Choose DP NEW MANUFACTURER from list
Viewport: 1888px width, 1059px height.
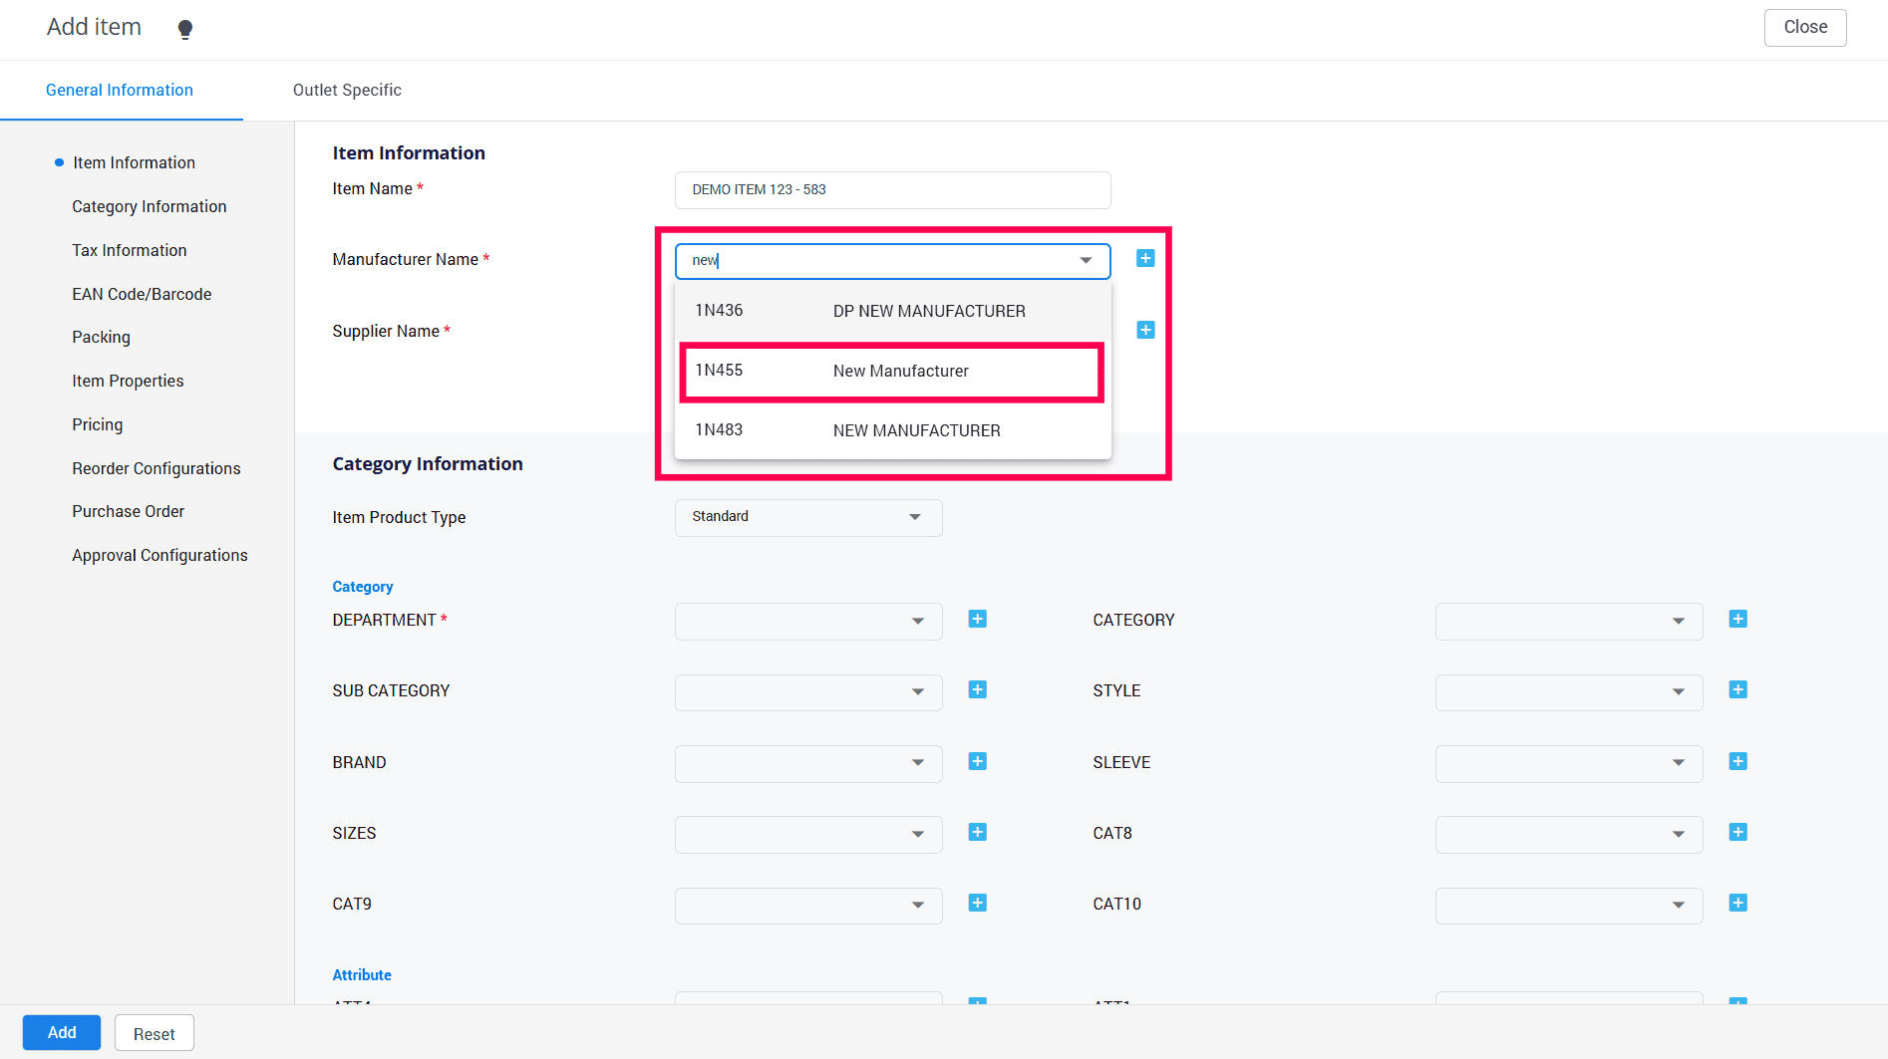tap(892, 312)
